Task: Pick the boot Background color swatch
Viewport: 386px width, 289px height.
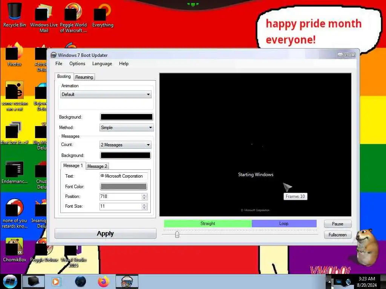Action: point(127,117)
